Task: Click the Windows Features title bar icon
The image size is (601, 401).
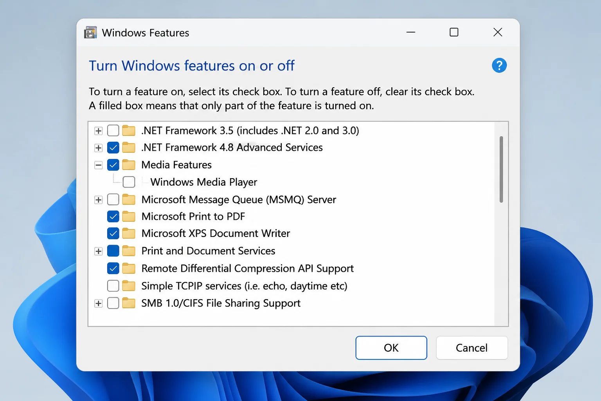Action: point(90,33)
